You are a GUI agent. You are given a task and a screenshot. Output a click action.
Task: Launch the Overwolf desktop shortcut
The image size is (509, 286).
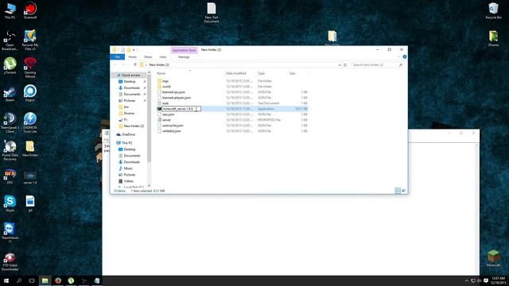coord(30,11)
